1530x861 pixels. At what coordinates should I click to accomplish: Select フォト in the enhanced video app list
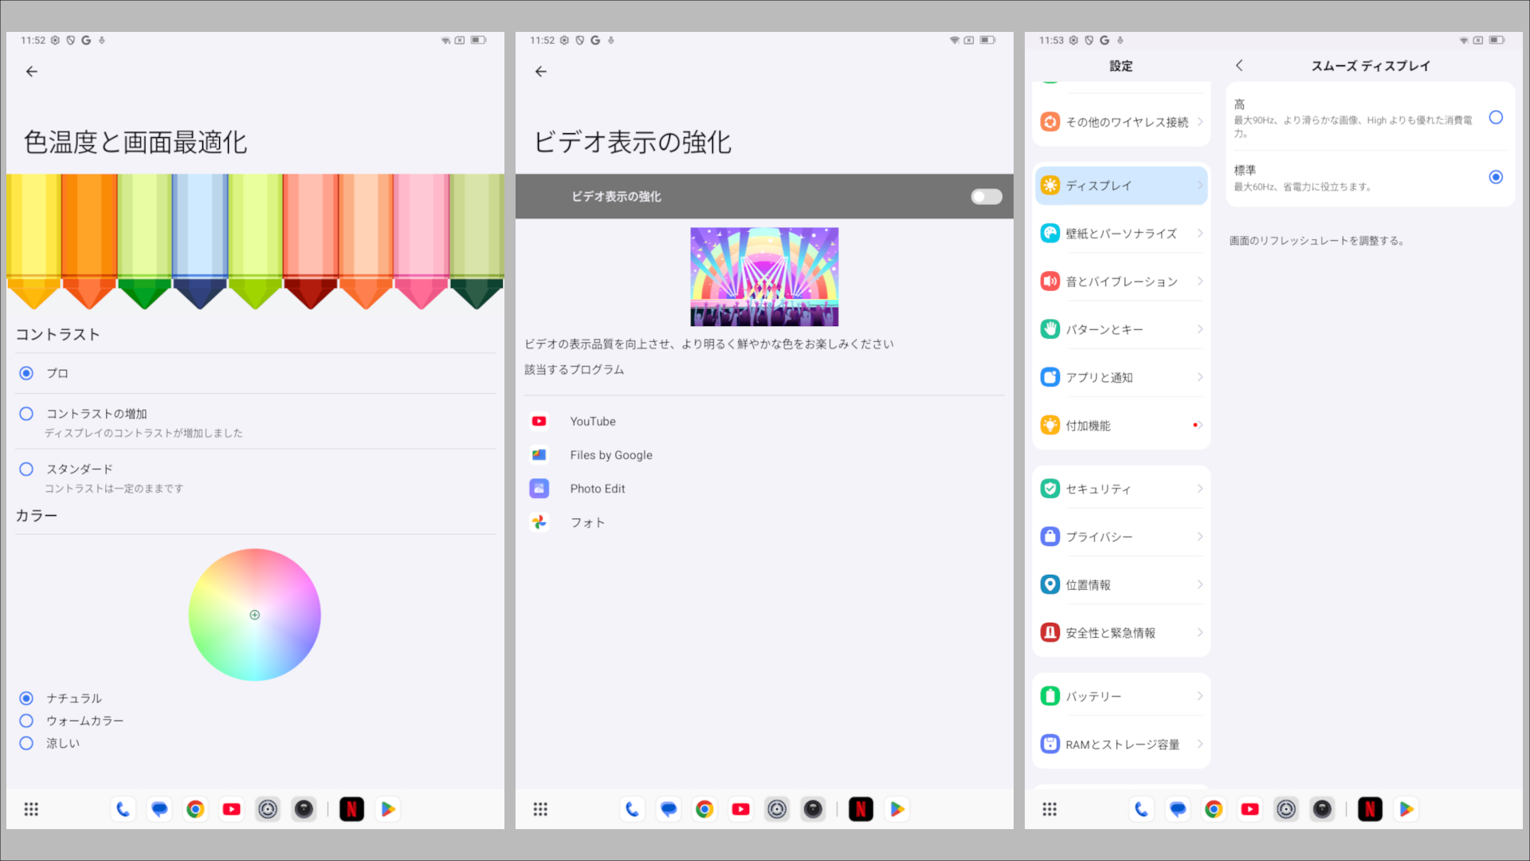click(587, 522)
